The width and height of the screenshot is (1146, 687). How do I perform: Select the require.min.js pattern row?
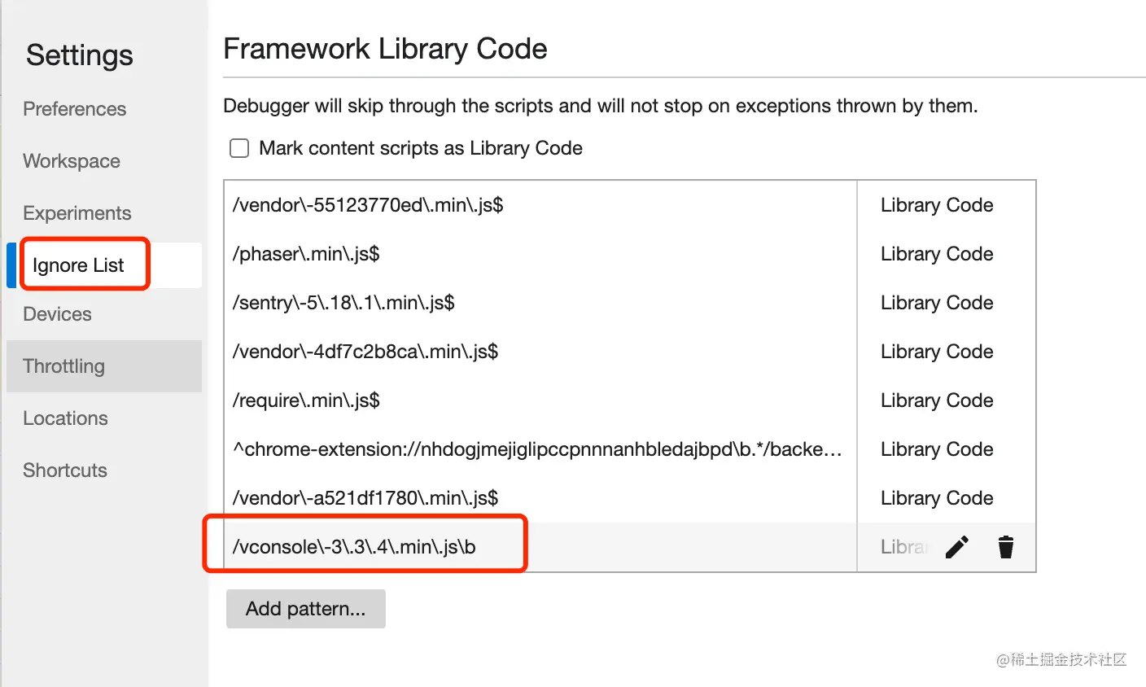(306, 400)
